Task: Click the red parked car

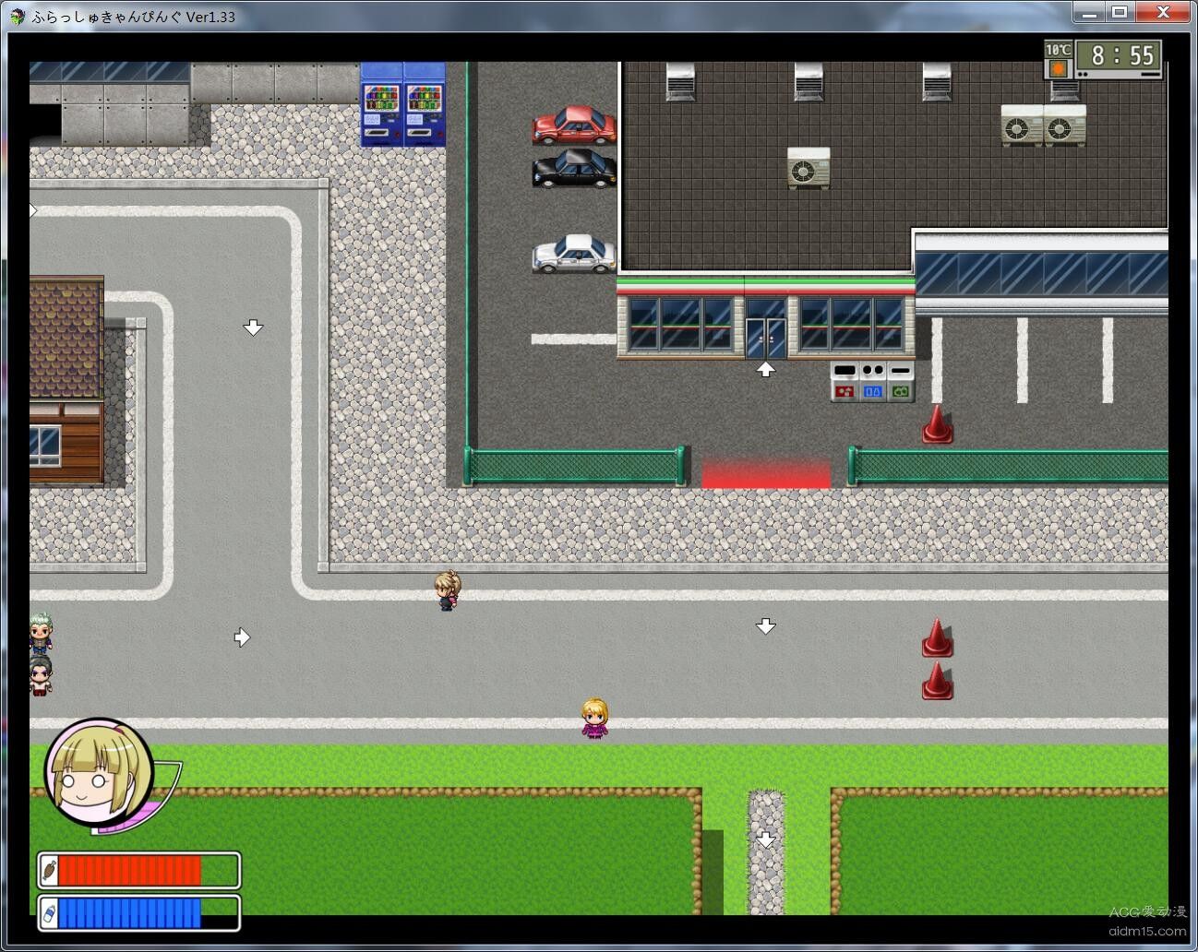Action: pos(573,125)
